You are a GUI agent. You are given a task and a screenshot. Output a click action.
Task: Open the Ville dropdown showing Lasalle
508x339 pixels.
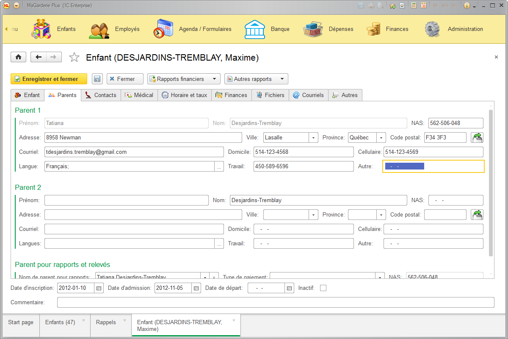tap(313, 137)
